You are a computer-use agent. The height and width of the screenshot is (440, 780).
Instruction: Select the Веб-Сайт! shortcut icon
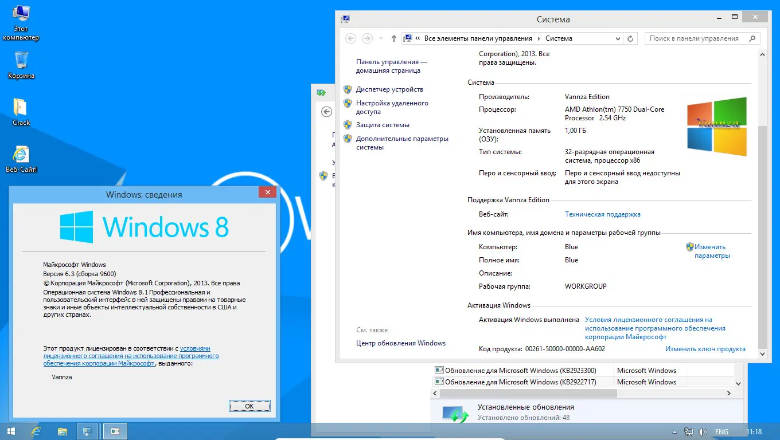(x=21, y=159)
